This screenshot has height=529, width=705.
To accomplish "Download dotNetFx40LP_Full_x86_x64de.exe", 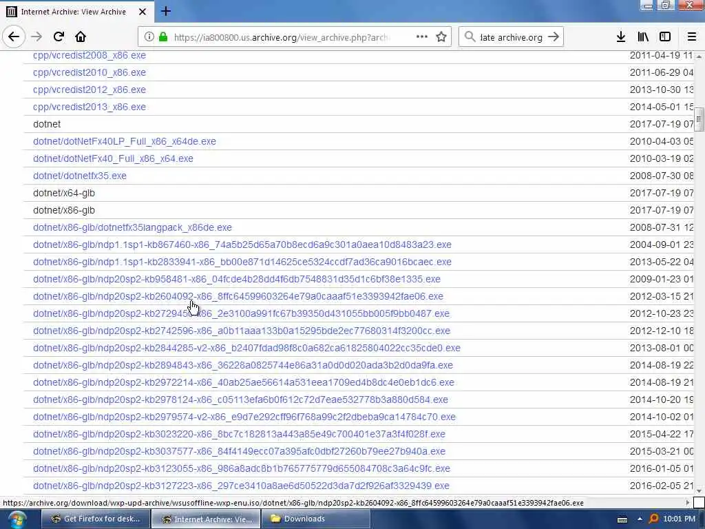I will pos(125,141).
